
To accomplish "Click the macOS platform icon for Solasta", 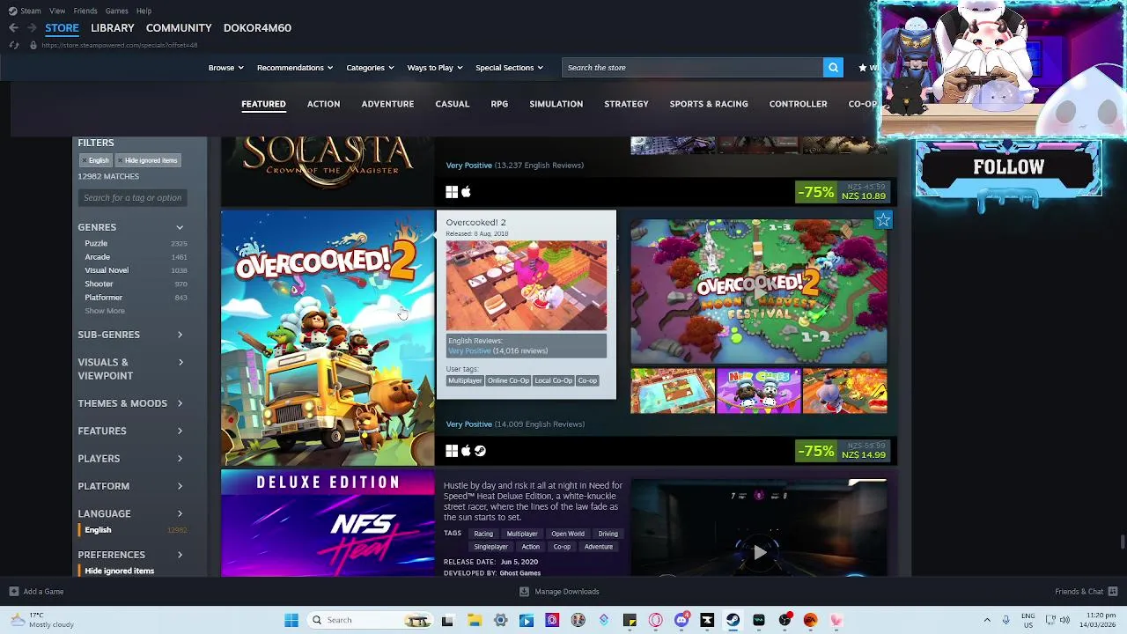I will tap(466, 192).
